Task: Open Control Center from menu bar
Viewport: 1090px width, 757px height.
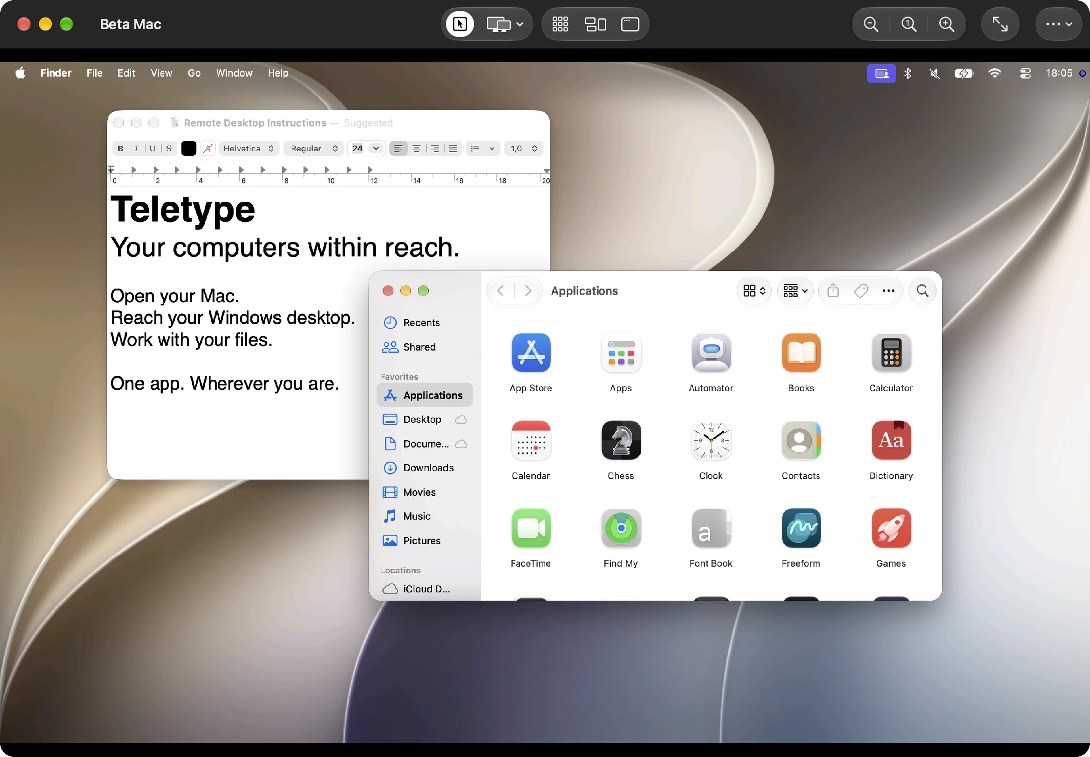Action: pos(1025,74)
